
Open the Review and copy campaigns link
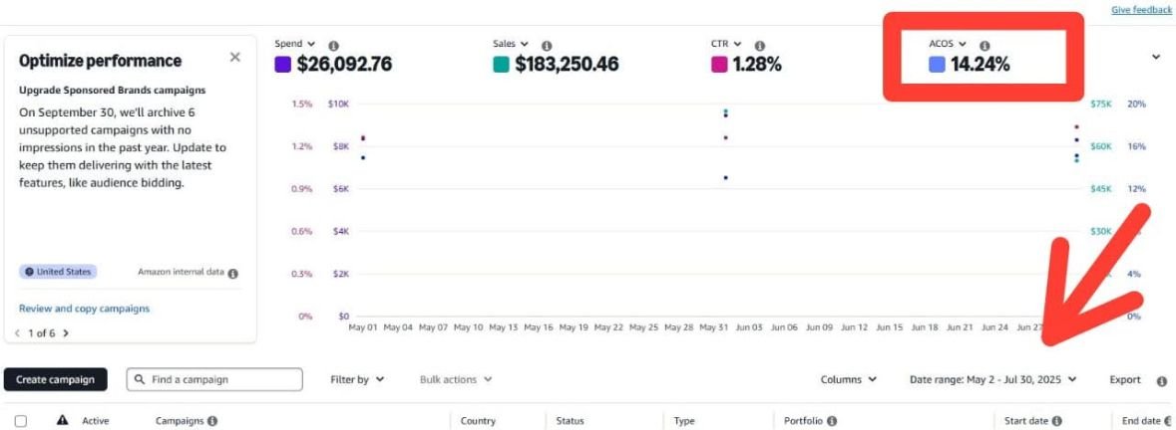pyautogui.click(x=84, y=309)
